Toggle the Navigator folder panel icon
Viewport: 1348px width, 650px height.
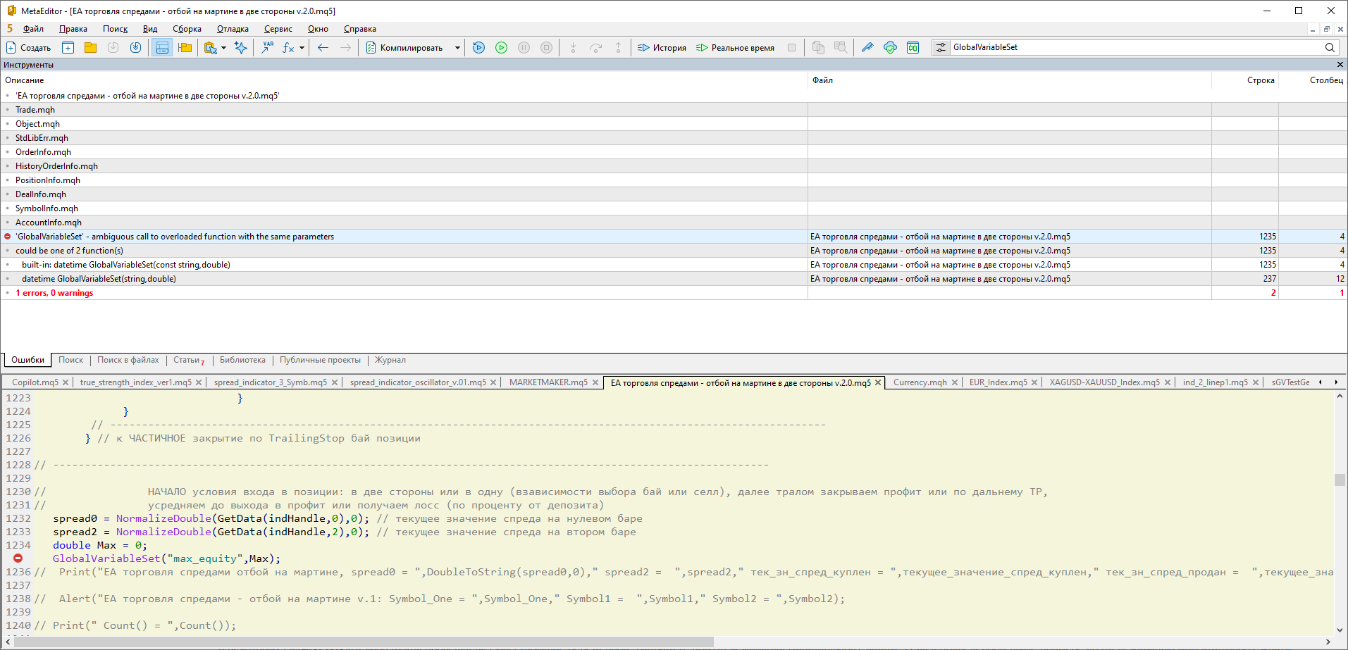185,47
